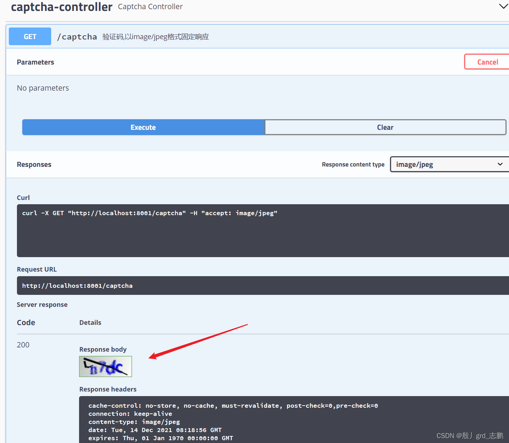
Task: Select the connection: keep-alive header line
Action: click(x=130, y=414)
